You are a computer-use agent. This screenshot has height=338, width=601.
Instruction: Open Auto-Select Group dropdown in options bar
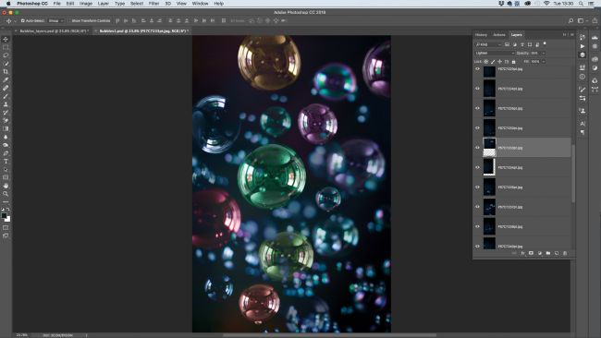(x=56, y=20)
